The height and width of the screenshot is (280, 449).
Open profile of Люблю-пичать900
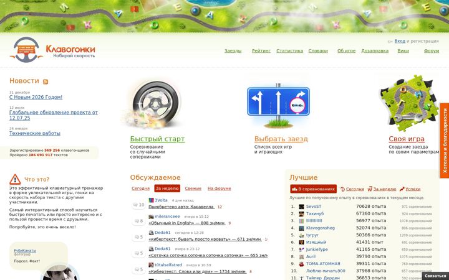(x=326, y=271)
